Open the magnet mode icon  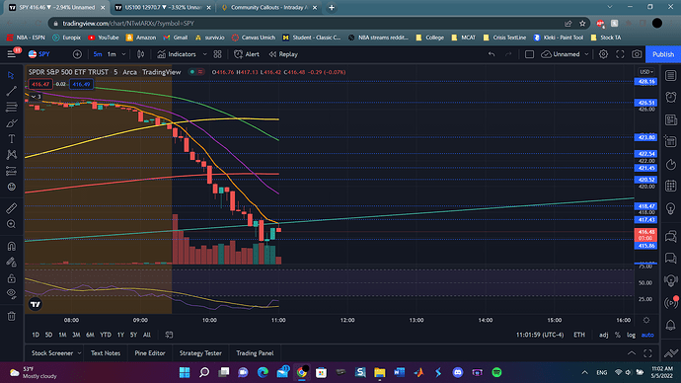click(12, 246)
